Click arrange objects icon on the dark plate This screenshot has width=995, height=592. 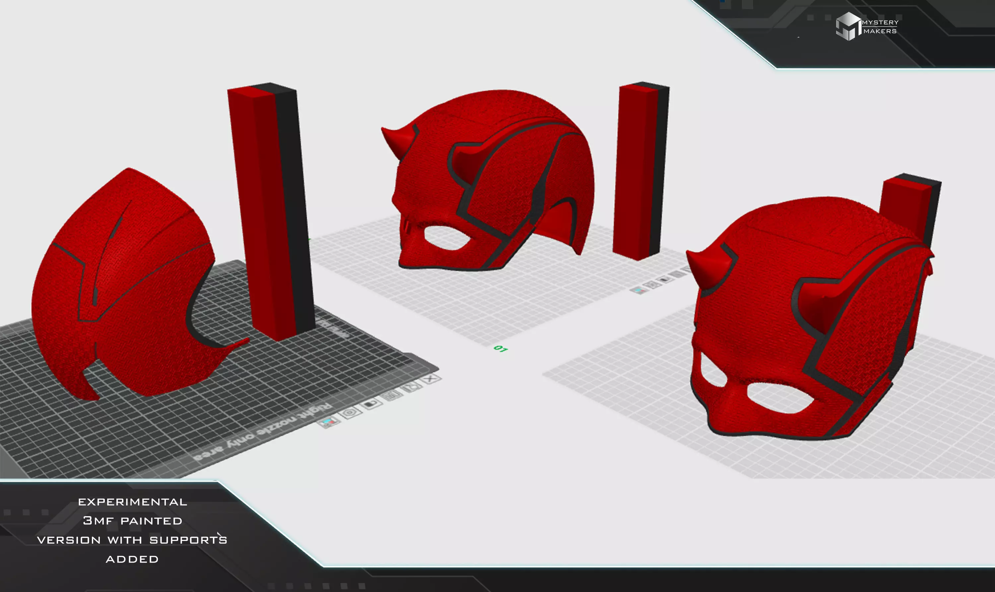point(392,395)
